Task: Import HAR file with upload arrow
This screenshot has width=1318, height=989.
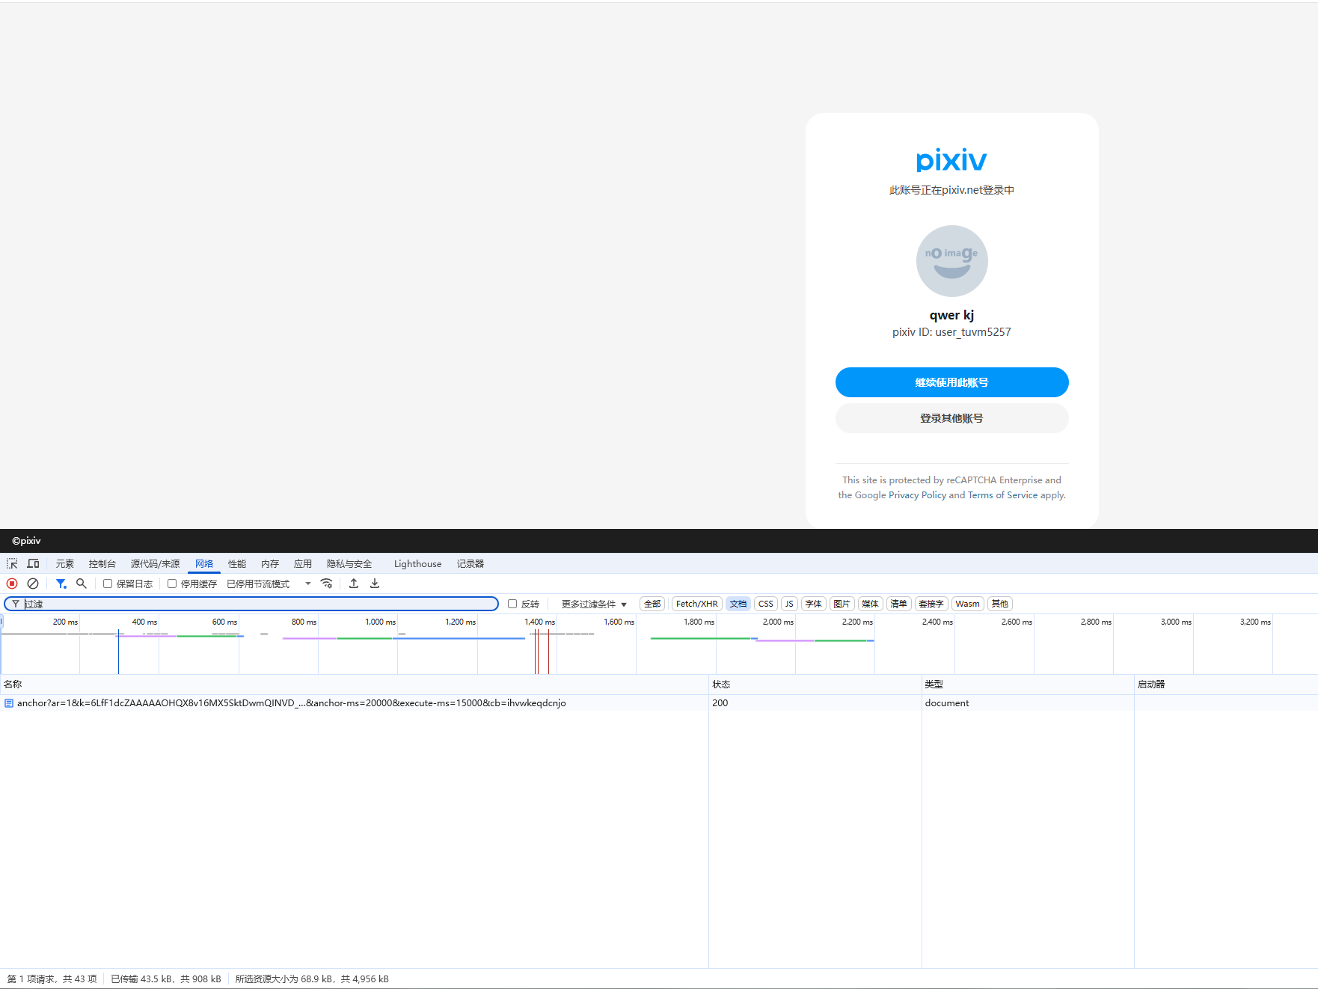Action: [x=354, y=584]
